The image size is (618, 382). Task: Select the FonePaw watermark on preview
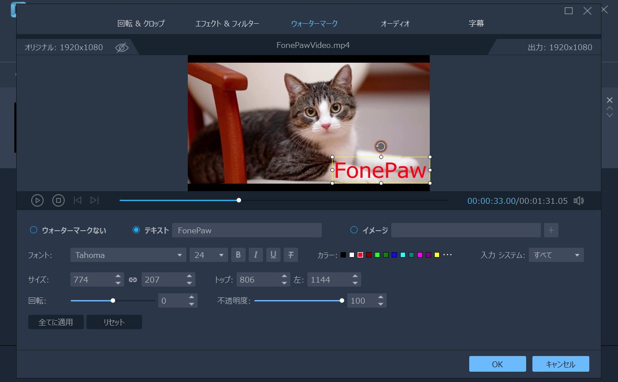(381, 170)
